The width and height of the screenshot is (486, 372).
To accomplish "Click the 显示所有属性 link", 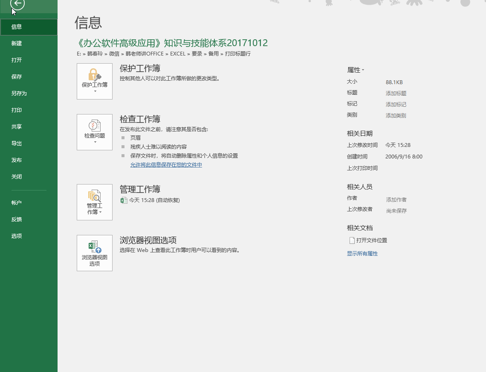I will [362, 254].
